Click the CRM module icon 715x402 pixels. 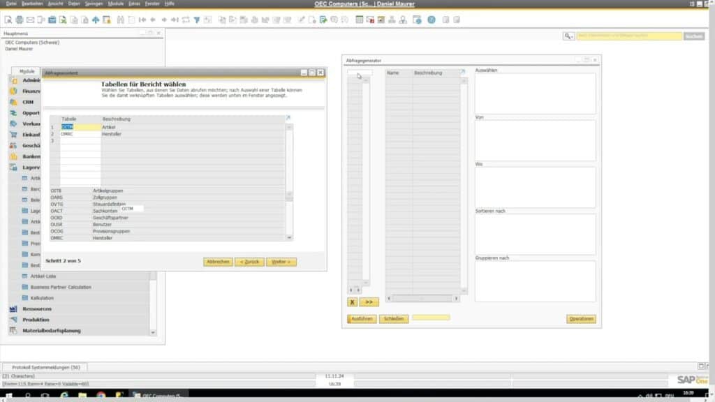pyautogui.click(x=13, y=102)
